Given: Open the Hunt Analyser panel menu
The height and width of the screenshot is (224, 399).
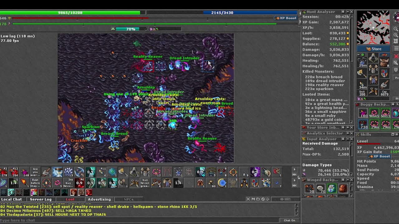Looking at the screenshot, I should click(343, 12).
